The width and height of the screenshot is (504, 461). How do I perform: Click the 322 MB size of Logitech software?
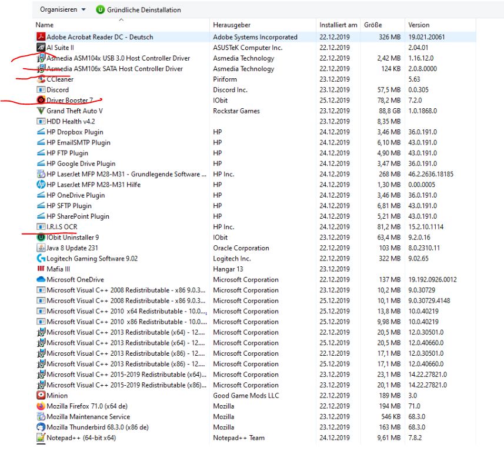click(389, 259)
